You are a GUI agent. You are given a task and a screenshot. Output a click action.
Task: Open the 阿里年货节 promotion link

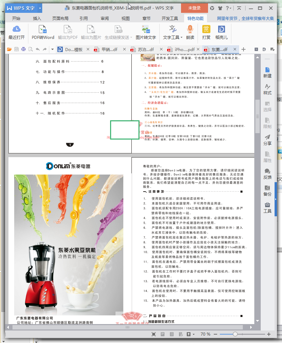tap(245, 18)
